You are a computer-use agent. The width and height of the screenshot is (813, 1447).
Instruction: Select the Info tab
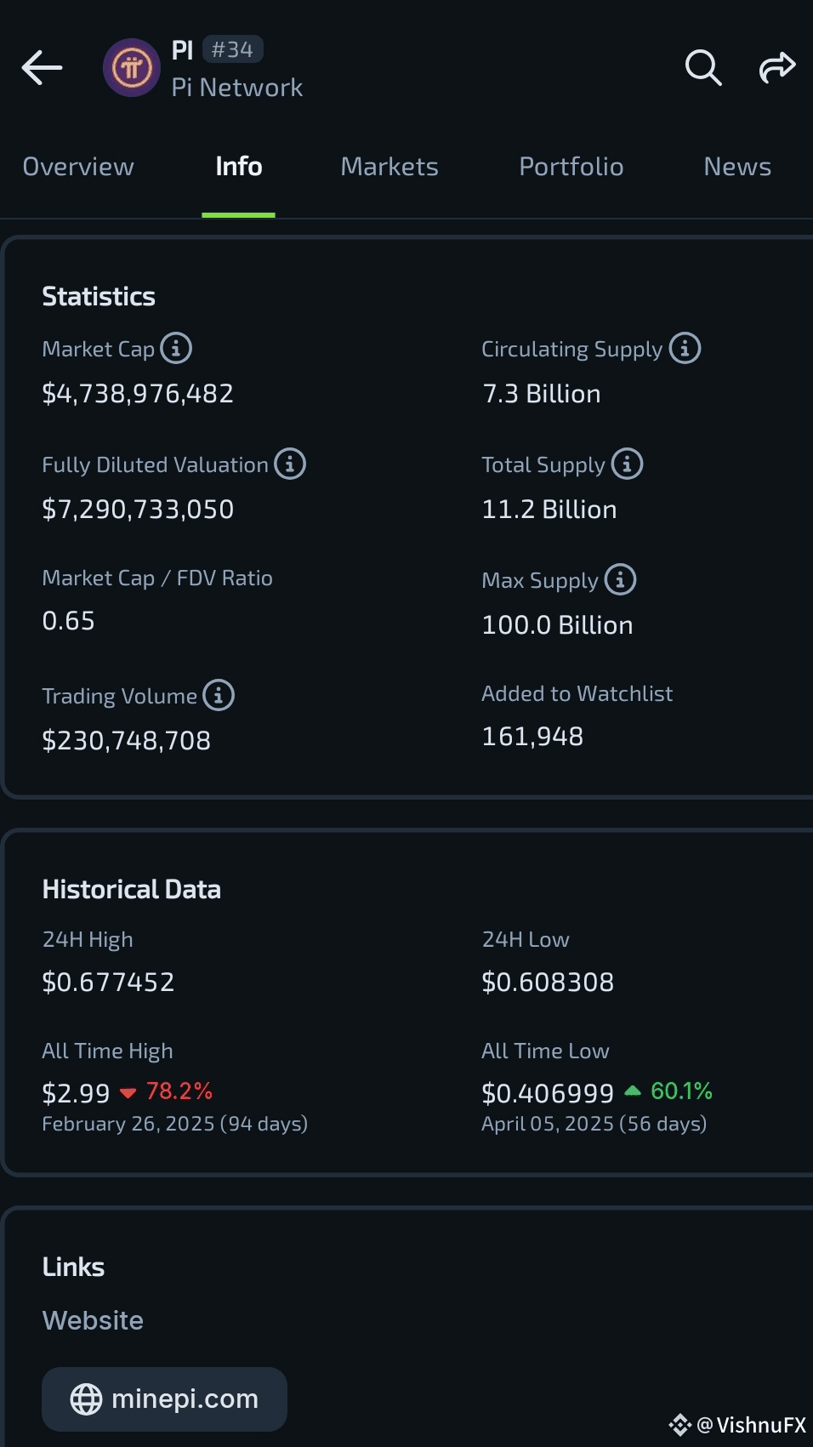pyautogui.click(x=239, y=167)
